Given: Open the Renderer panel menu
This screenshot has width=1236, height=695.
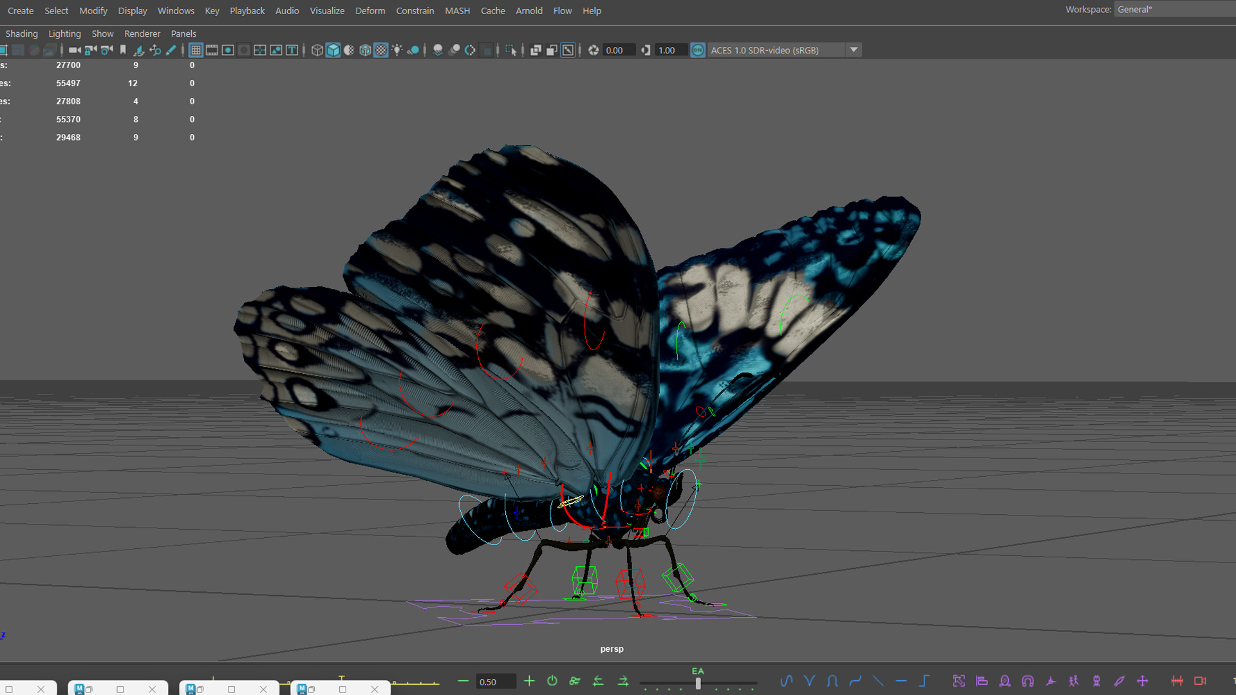Looking at the screenshot, I should click(x=142, y=33).
